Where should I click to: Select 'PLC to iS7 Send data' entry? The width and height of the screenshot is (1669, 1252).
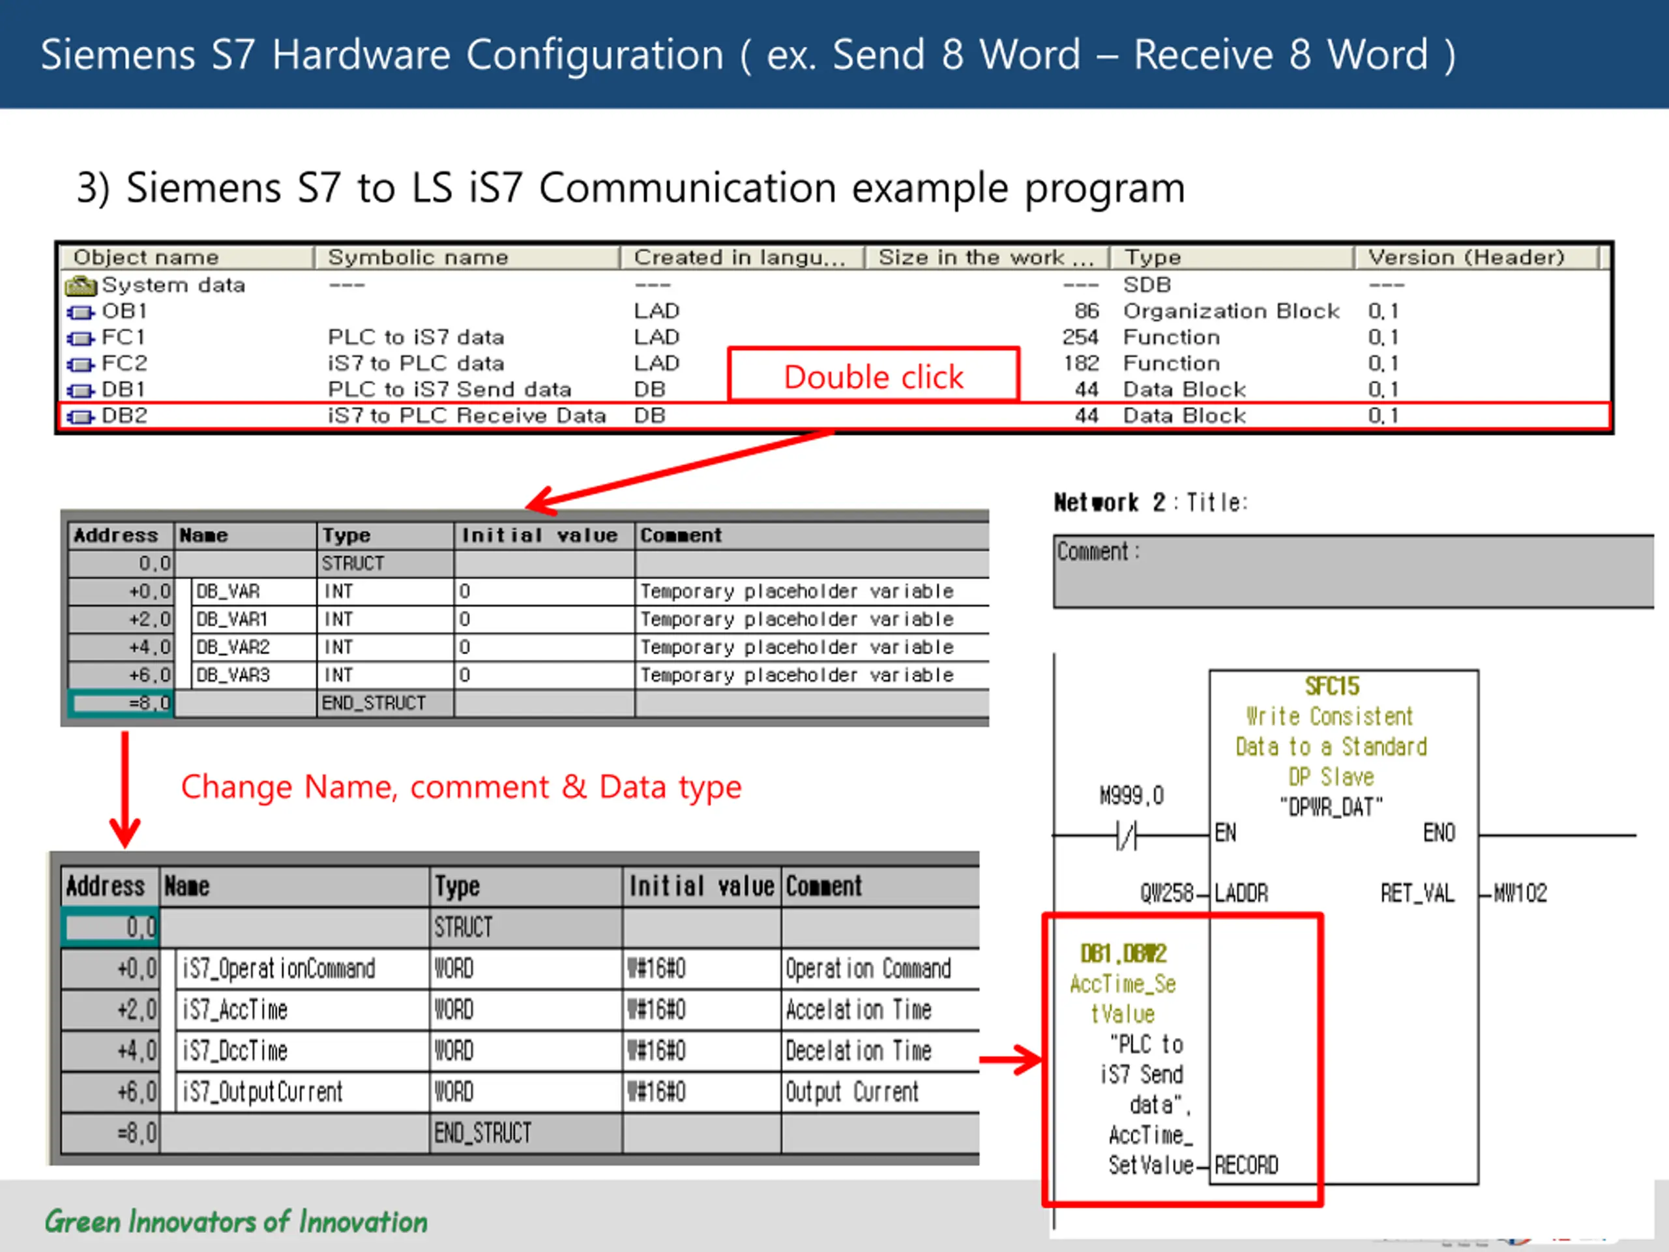point(450,389)
